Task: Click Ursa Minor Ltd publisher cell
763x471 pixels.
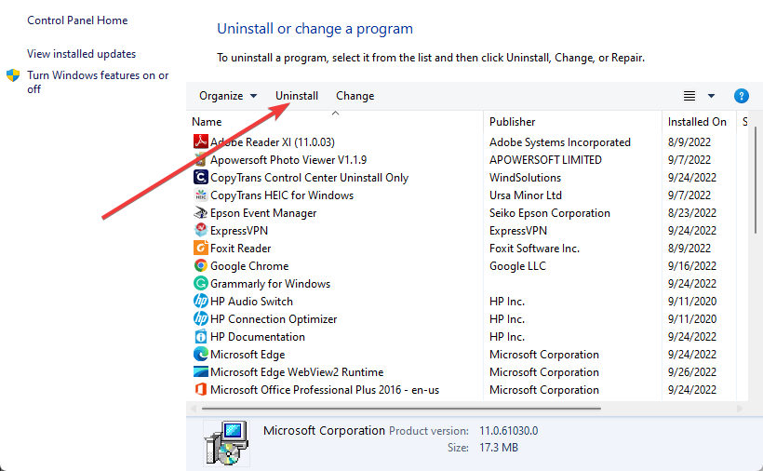Action: coord(526,195)
